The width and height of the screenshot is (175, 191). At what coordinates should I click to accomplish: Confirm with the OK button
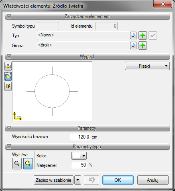point(118,180)
